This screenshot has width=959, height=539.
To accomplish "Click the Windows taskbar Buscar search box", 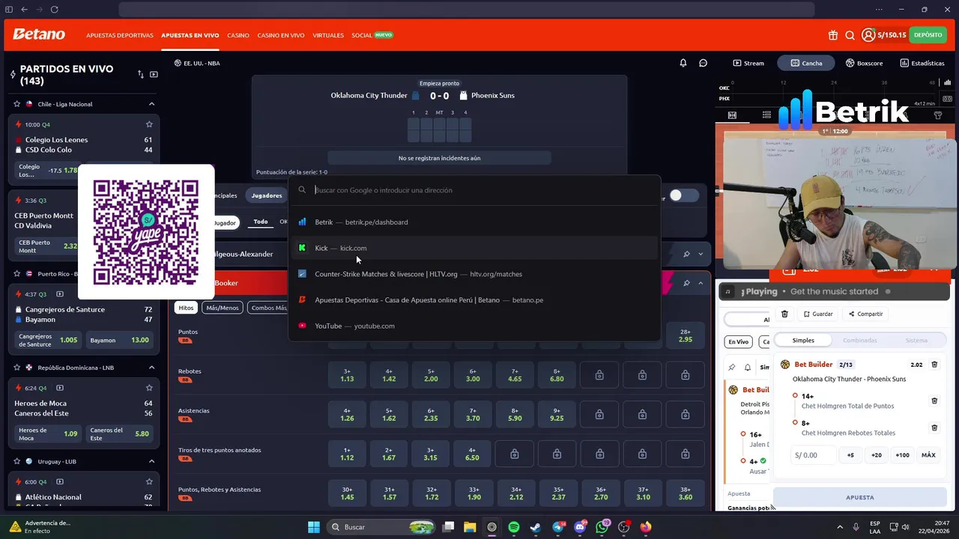I will click(x=381, y=527).
